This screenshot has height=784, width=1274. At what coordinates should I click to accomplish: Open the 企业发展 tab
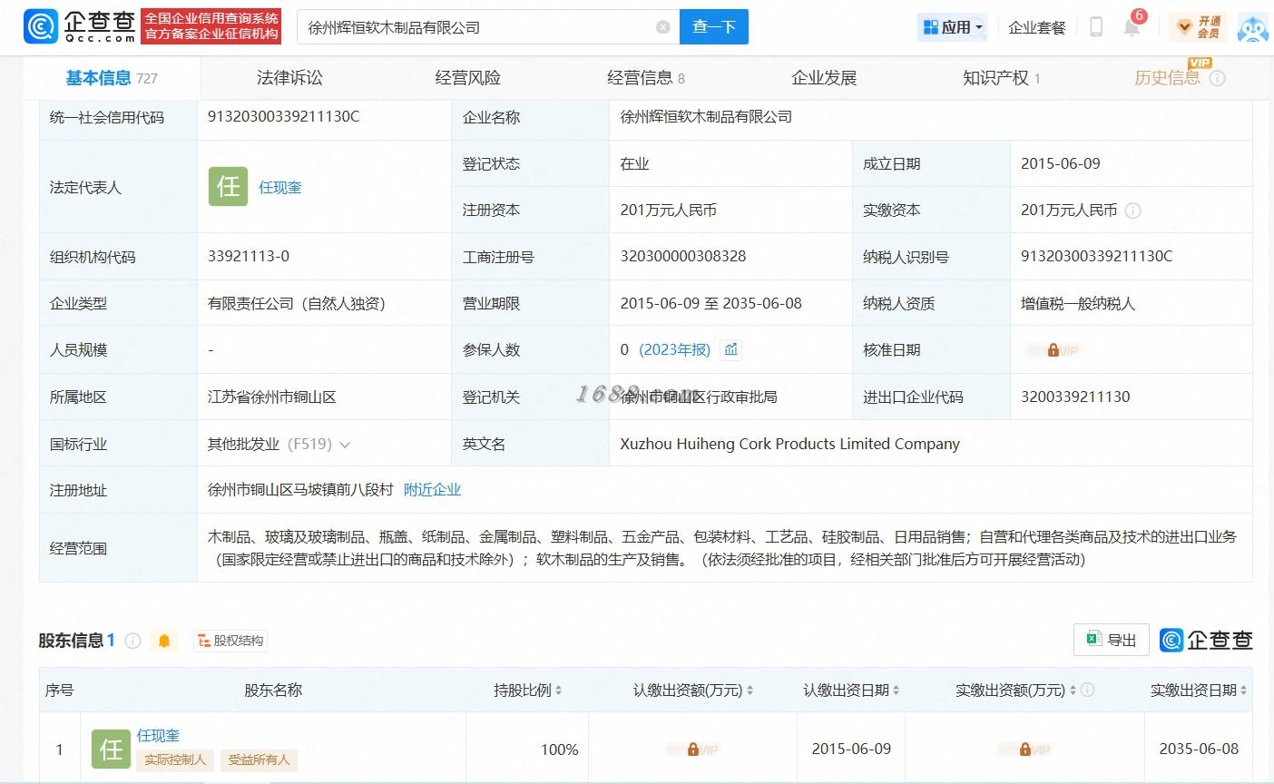pos(824,78)
